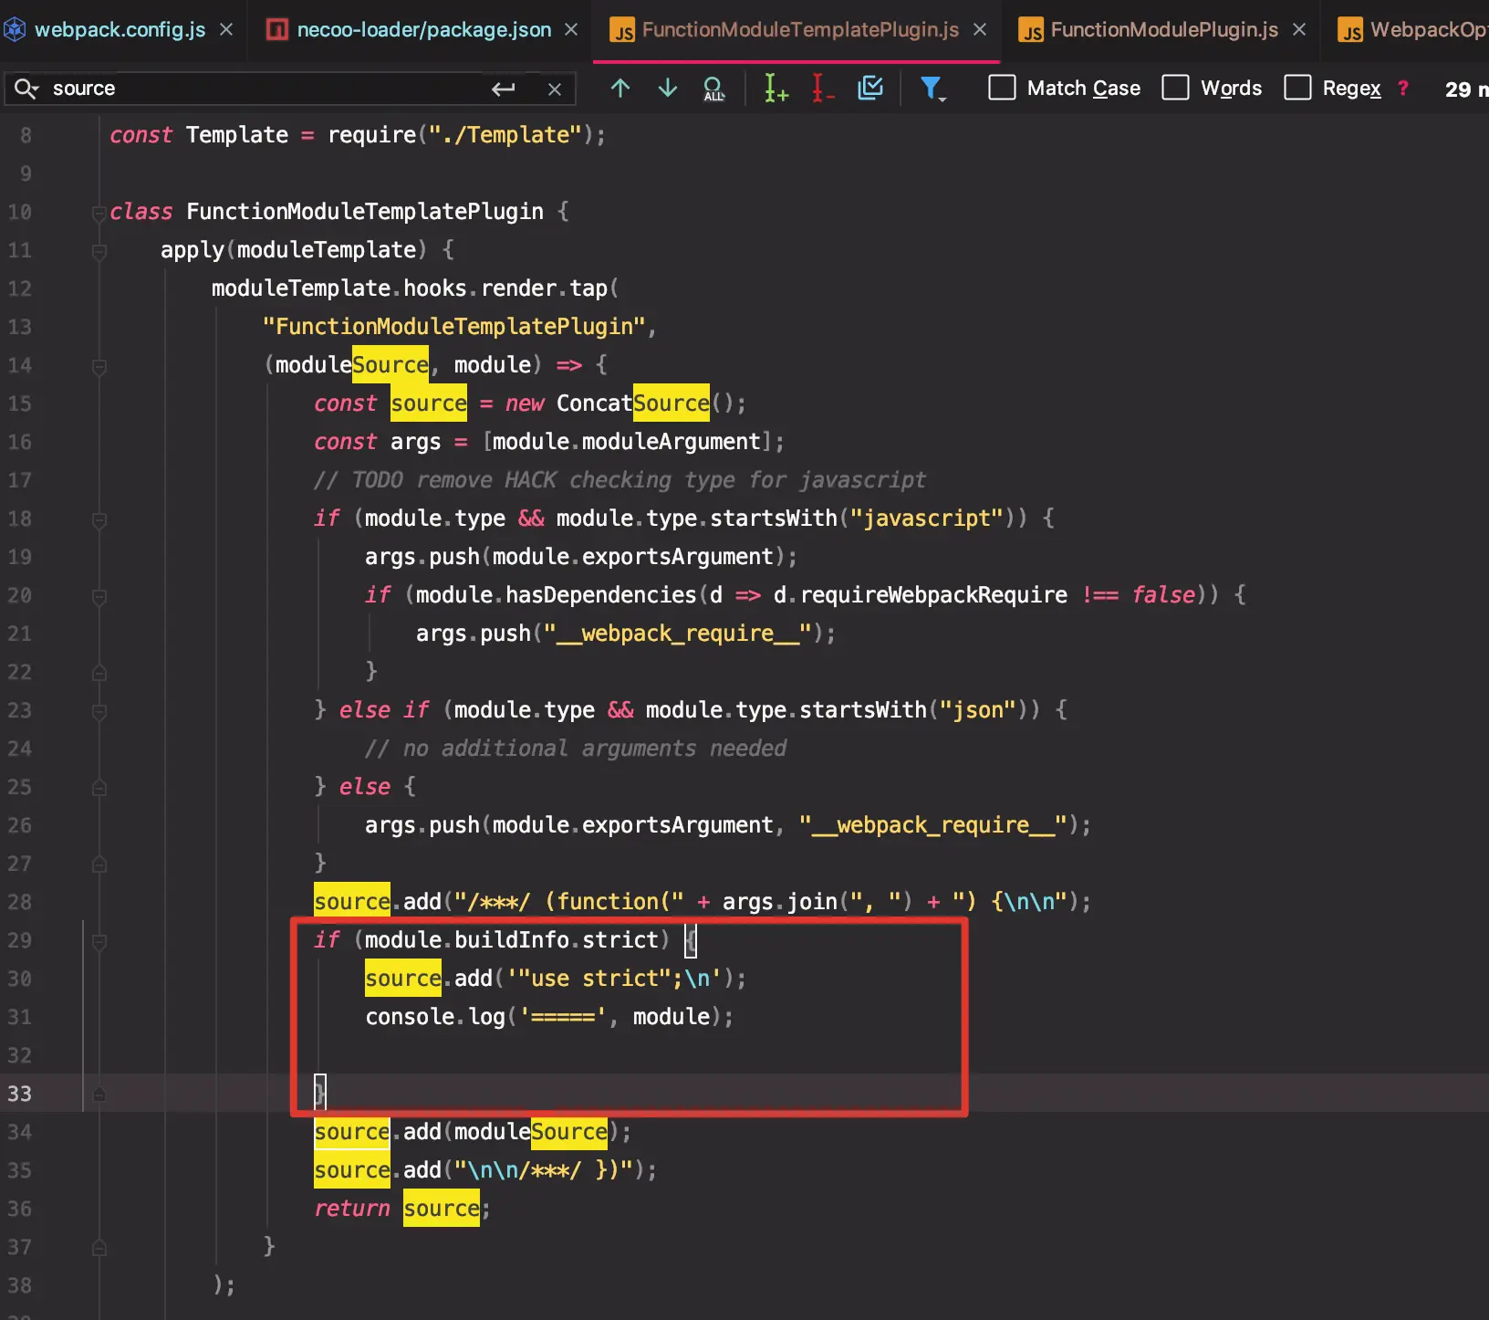Click the 29 matches count label
This screenshot has height=1320, width=1489.
pyautogui.click(x=1465, y=89)
